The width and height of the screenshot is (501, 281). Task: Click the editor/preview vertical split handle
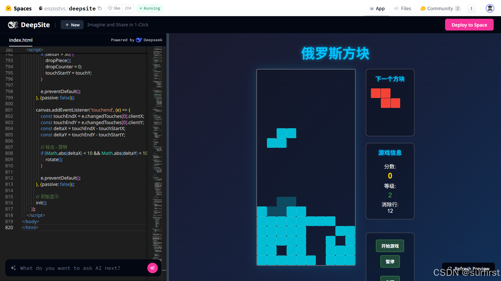(x=168, y=157)
